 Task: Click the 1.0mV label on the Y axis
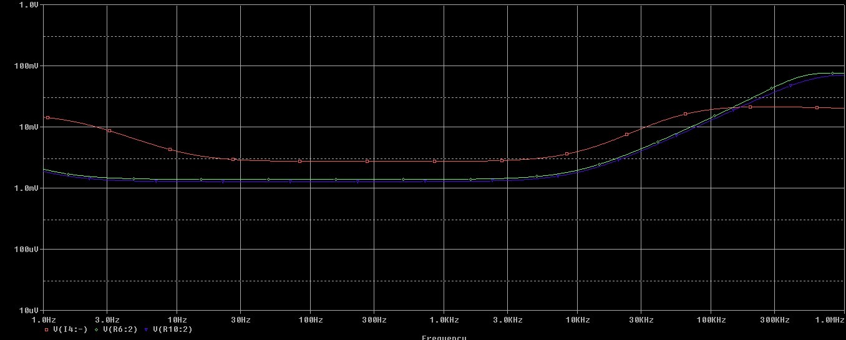point(27,188)
